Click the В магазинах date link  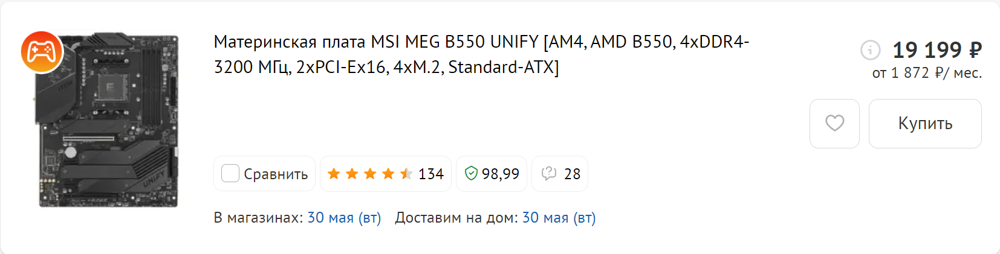(x=344, y=218)
